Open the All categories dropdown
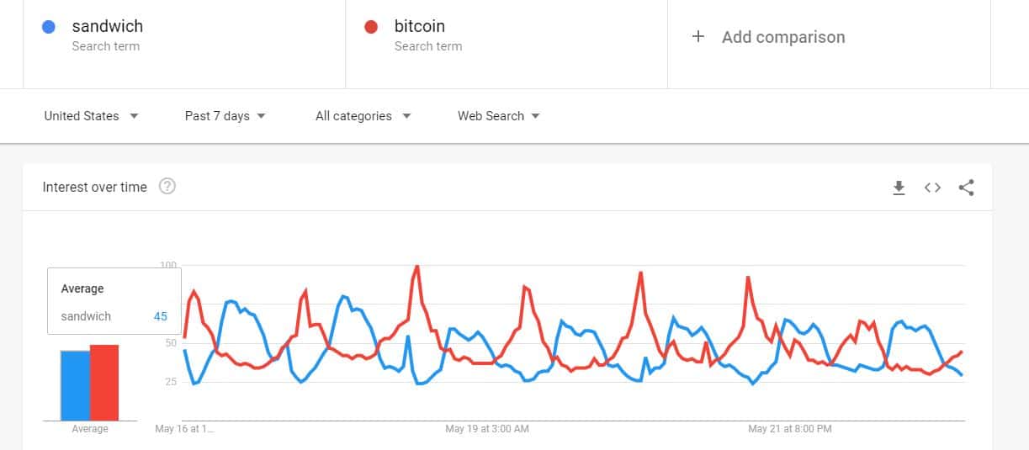This screenshot has width=1029, height=450. click(363, 116)
